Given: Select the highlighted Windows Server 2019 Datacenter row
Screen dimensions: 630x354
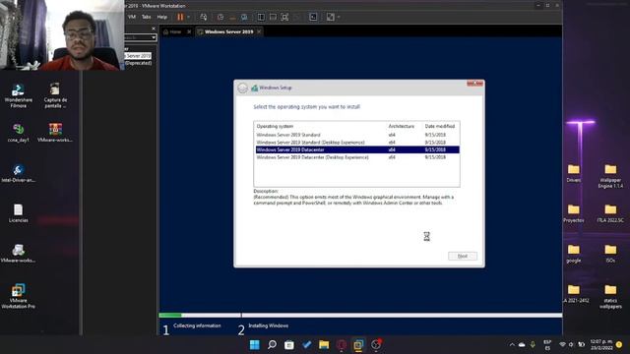Looking at the screenshot, I should click(x=356, y=149).
